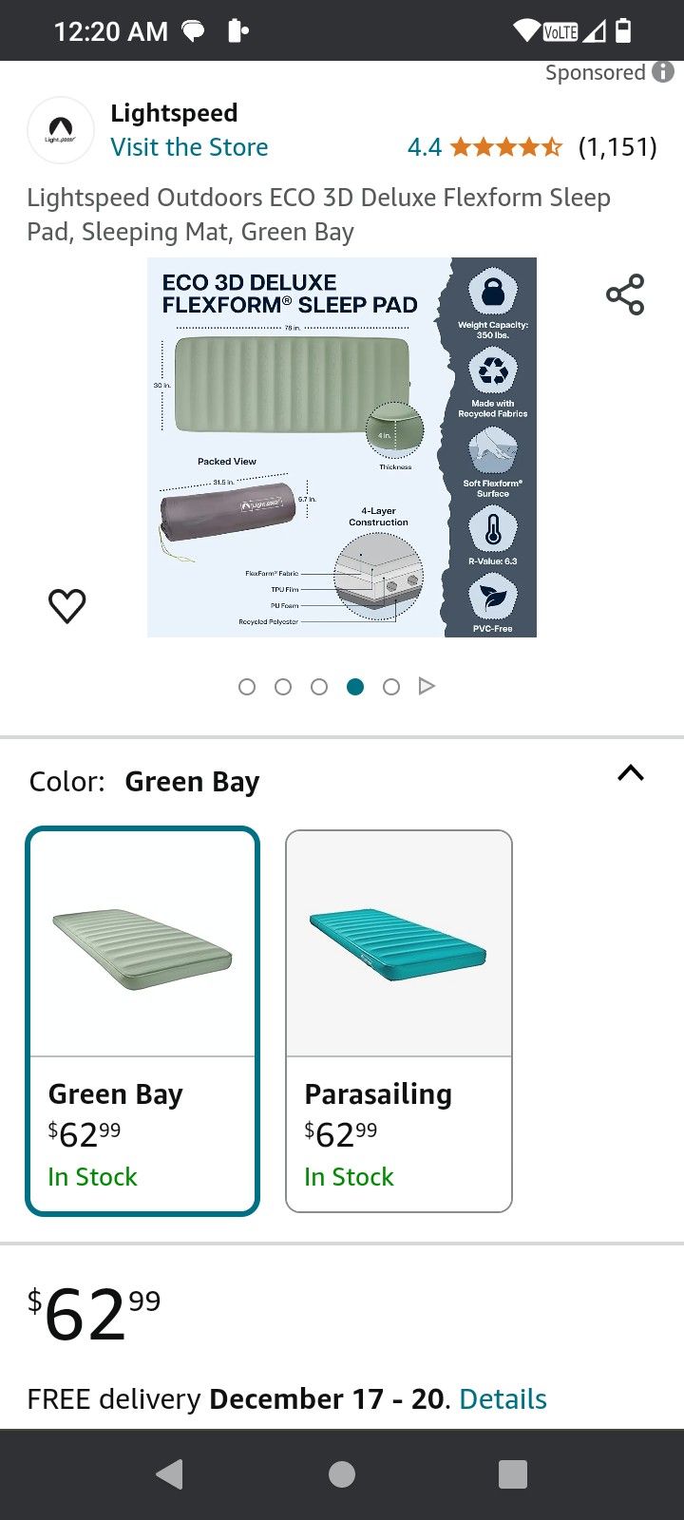Tap the main product infographic image
This screenshot has height=1520, width=684.
point(342,446)
